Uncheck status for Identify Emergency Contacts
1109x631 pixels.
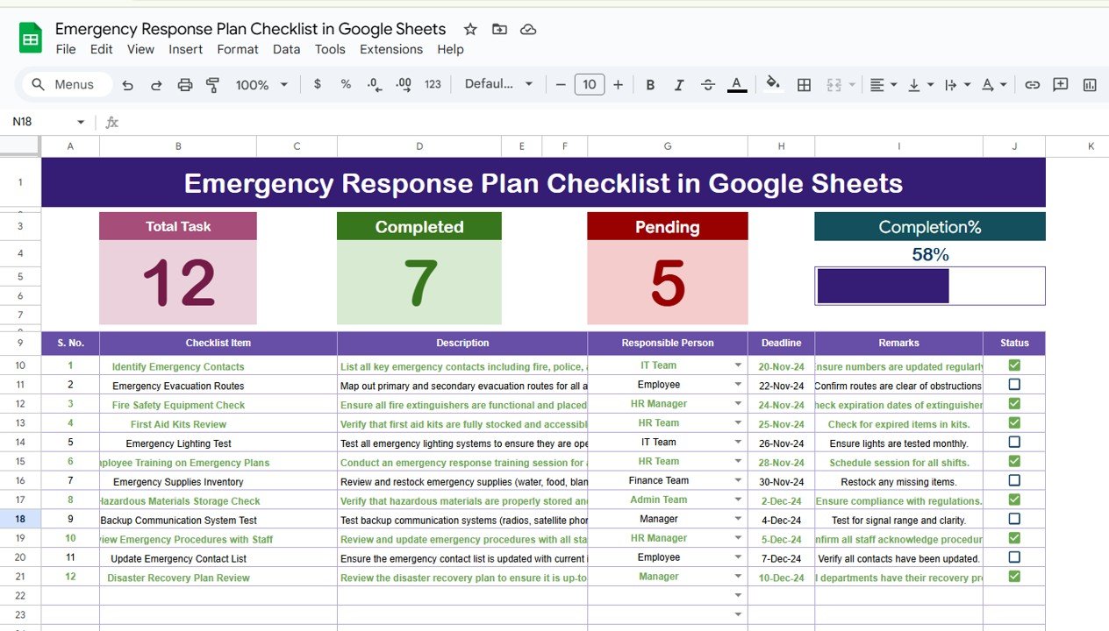pyautogui.click(x=1014, y=365)
